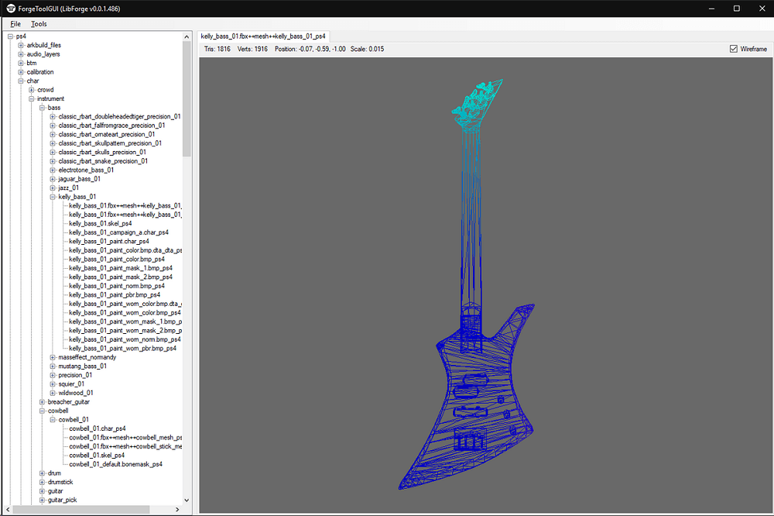Select kelly_bass_01.skel_ps4 file
Viewport: 774px width, 516px height.
click(x=100, y=223)
